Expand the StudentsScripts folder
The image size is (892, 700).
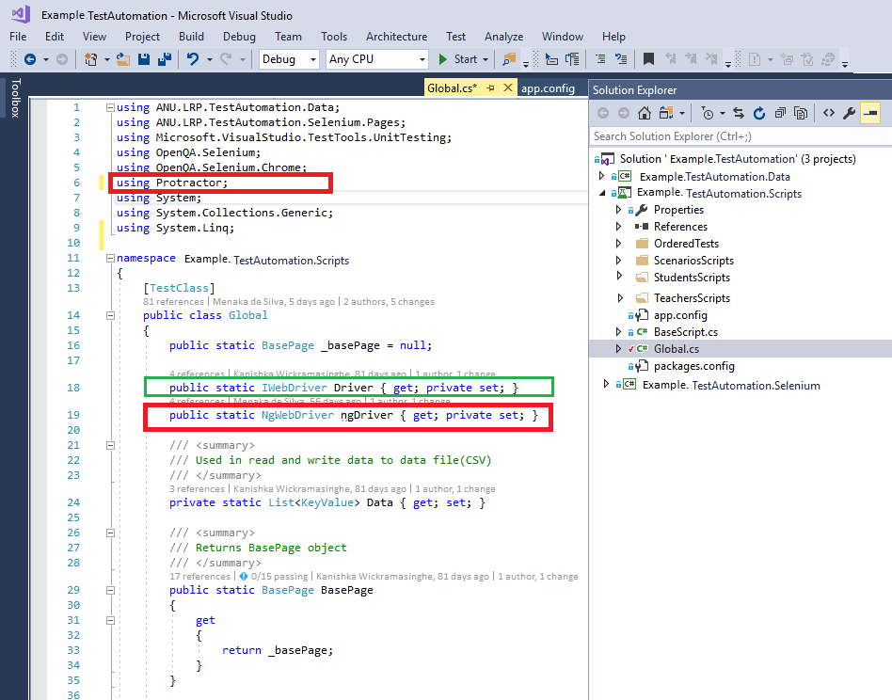point(621,277)
